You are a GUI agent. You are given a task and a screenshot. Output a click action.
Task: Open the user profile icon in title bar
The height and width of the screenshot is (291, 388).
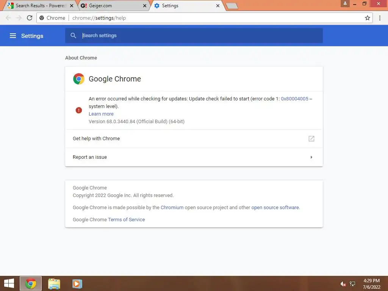[345, 3]
